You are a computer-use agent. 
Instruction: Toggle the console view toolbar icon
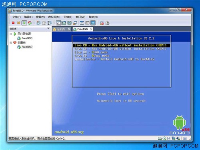click(x=93, y=23)
